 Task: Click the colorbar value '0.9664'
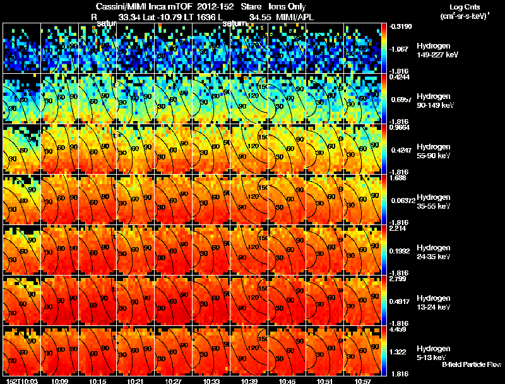[400, 127]
